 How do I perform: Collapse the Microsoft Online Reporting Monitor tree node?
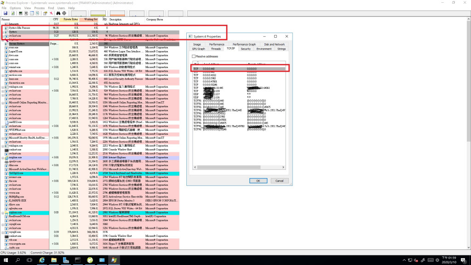coord(3,103)
